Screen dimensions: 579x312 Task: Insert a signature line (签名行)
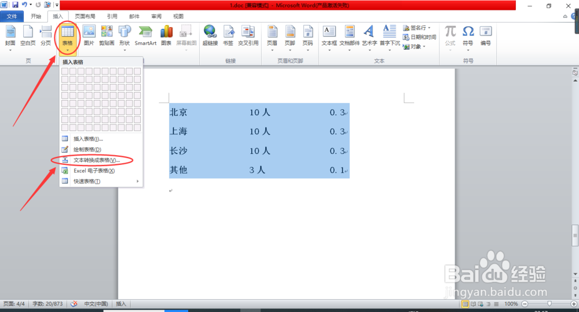[417, 28]
